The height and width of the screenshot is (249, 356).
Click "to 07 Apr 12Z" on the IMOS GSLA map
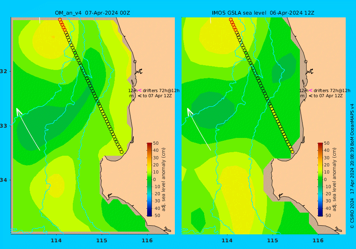point(328,96)
